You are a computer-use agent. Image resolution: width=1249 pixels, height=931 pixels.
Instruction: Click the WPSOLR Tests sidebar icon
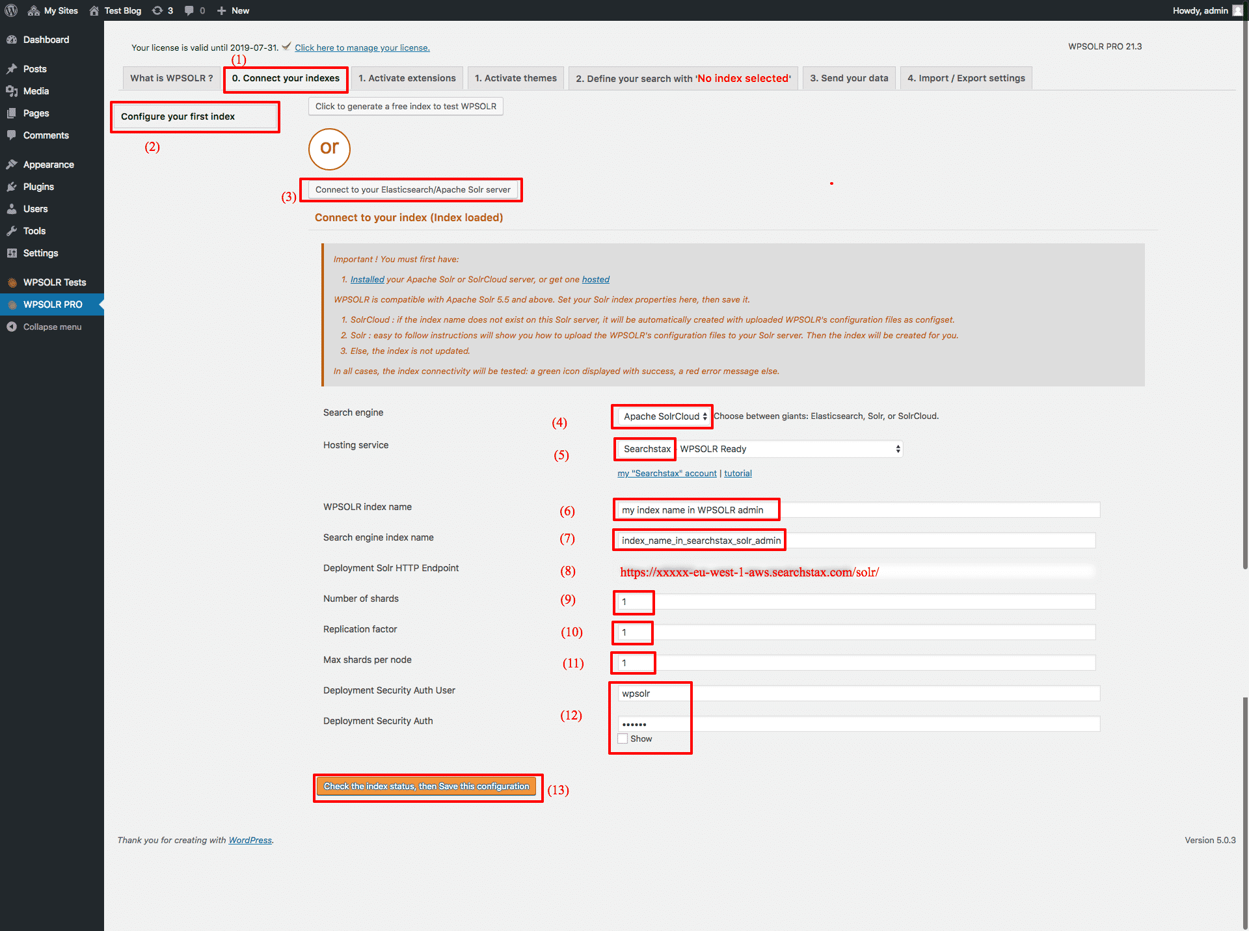tap(12, 282)
